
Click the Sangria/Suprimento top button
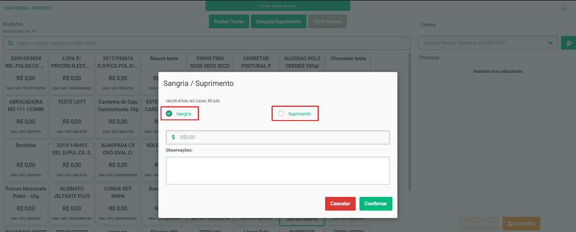pos(278,22)
